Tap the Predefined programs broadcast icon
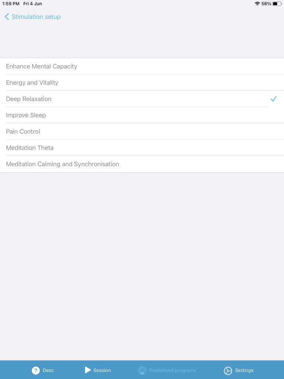Viewport: 284px width, 379px height. 142,370
